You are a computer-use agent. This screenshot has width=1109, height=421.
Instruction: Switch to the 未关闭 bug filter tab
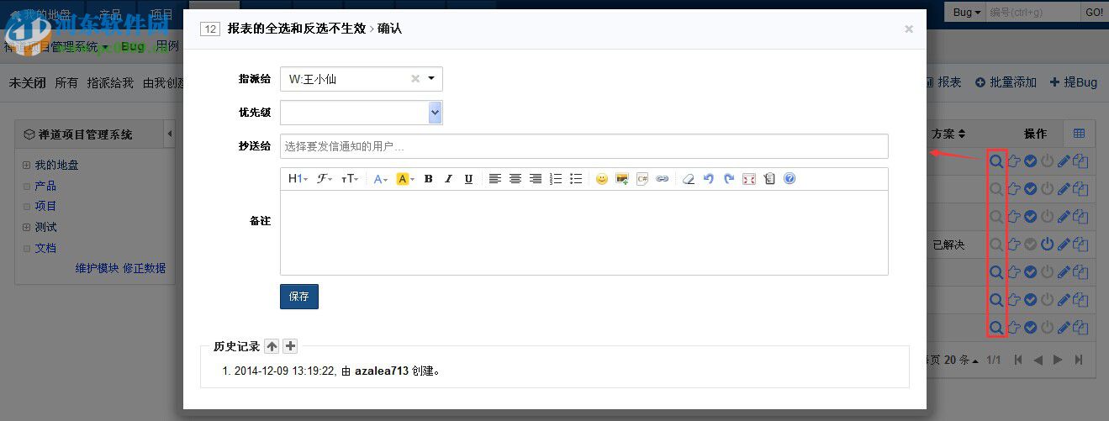point(27,82)
